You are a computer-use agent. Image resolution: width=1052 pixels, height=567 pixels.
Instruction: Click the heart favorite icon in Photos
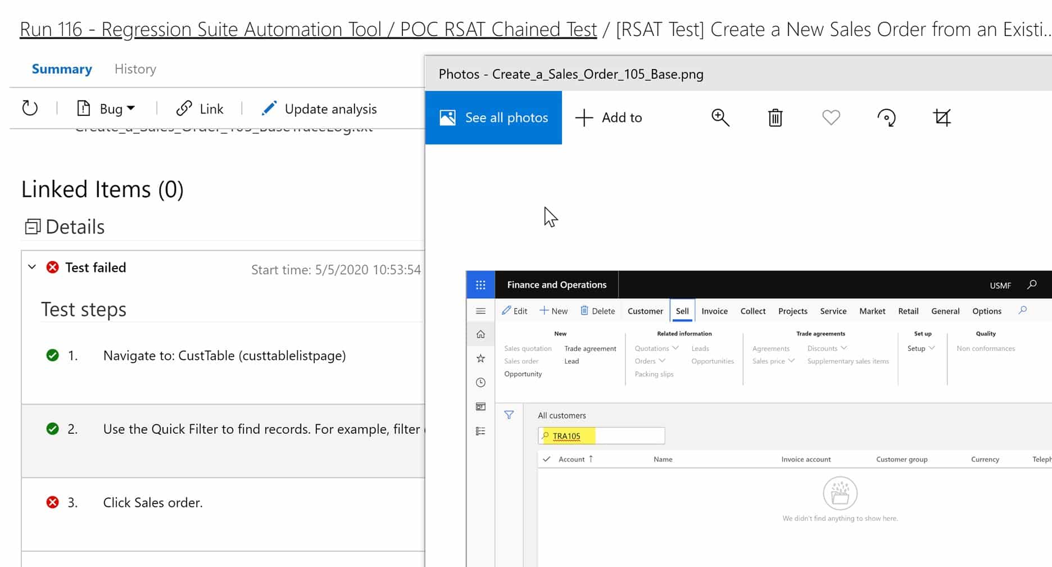coord(831,117)
